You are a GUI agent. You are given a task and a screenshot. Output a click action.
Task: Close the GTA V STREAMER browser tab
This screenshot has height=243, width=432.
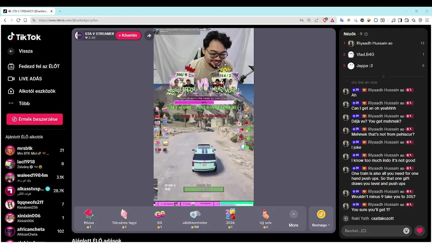tap(52, 11)
